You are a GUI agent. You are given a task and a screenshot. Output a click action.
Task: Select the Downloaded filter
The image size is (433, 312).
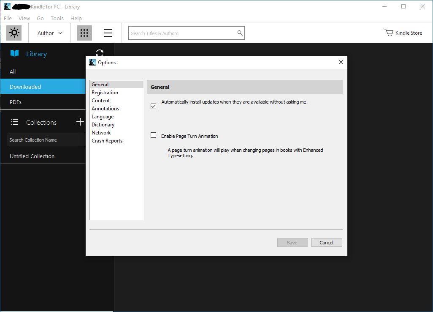[43, 87]
